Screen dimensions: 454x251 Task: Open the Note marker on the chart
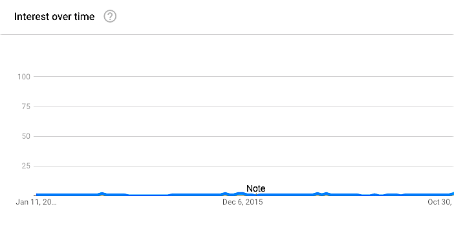pos(255,188)
